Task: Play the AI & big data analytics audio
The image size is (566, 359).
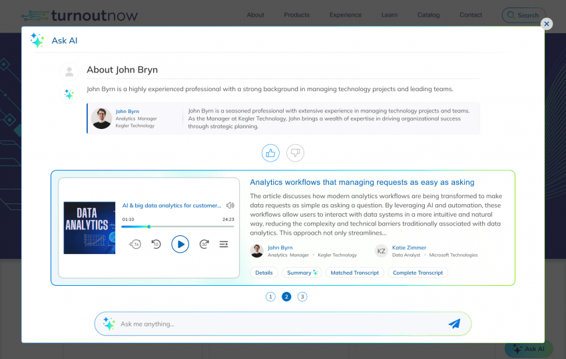Action: click(180, 244)
